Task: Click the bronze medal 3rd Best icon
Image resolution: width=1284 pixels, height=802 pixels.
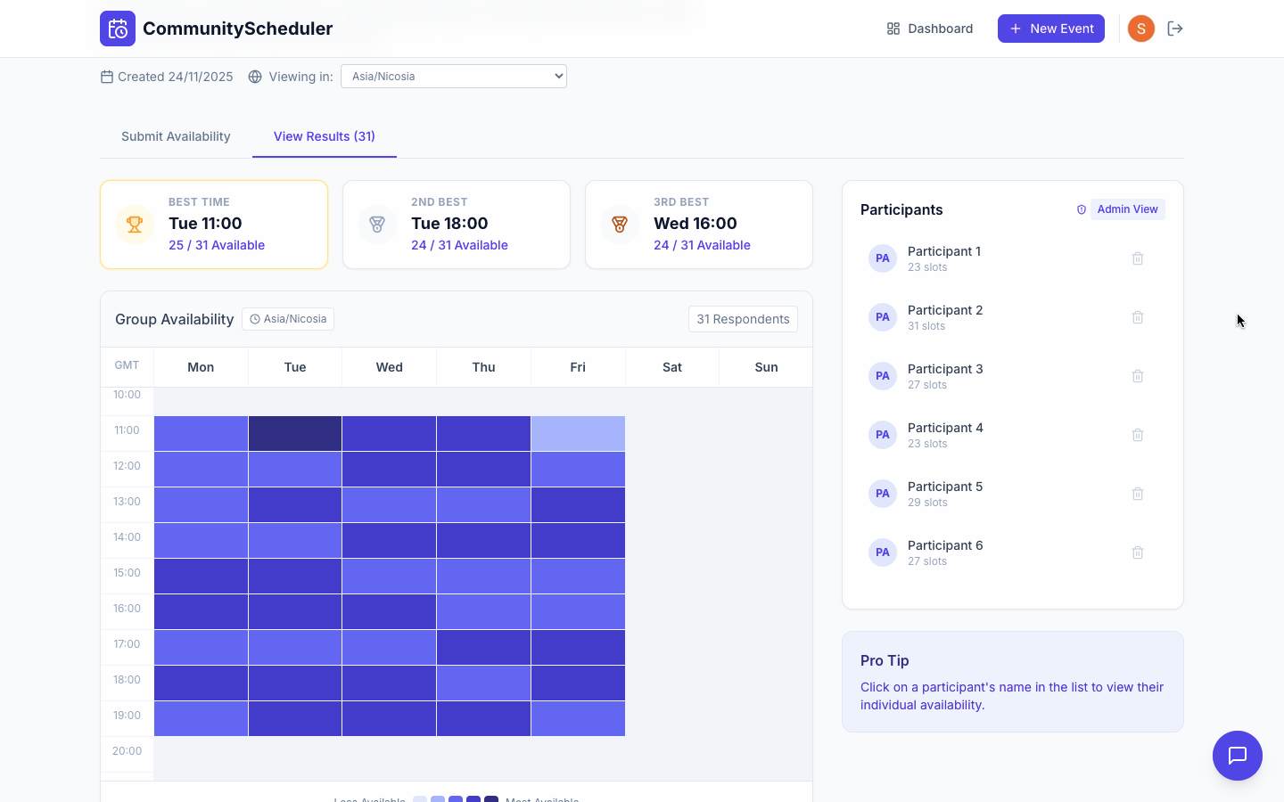Action: tap(620, 225)
